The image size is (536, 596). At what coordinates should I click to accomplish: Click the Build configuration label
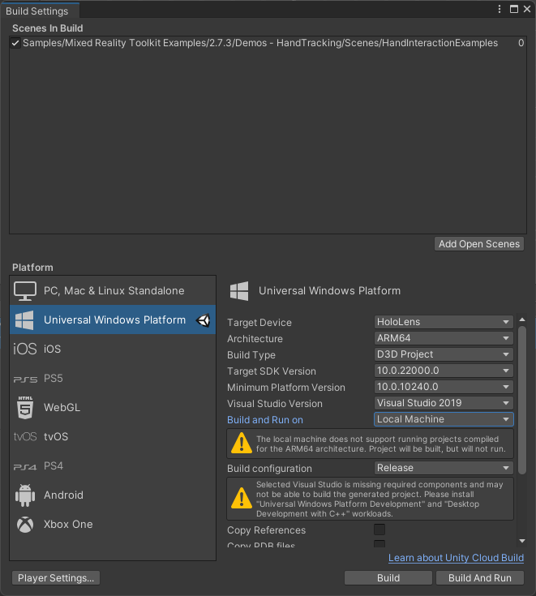point(269,469)
